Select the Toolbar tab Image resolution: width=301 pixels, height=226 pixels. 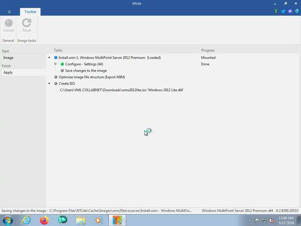[30, 12]
